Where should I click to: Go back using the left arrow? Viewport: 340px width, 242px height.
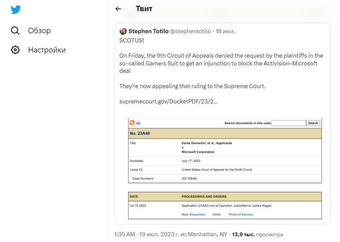(118, 9)
